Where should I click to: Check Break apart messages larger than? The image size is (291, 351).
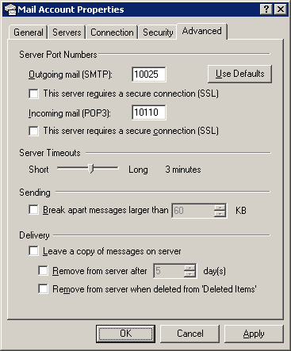(34, 210)
